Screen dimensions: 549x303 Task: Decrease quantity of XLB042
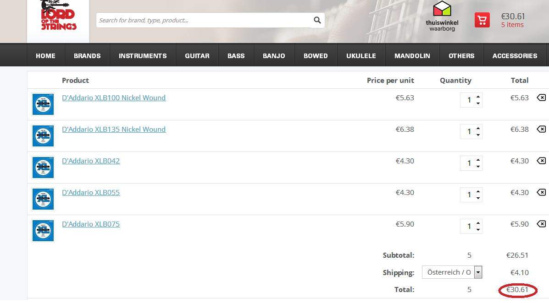(x=478, y=166)
